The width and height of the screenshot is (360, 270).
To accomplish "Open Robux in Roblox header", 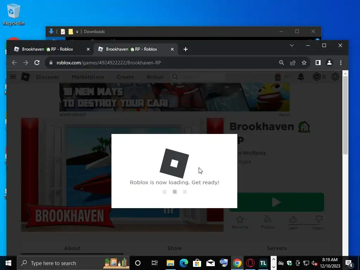I will tap(155, 77).
